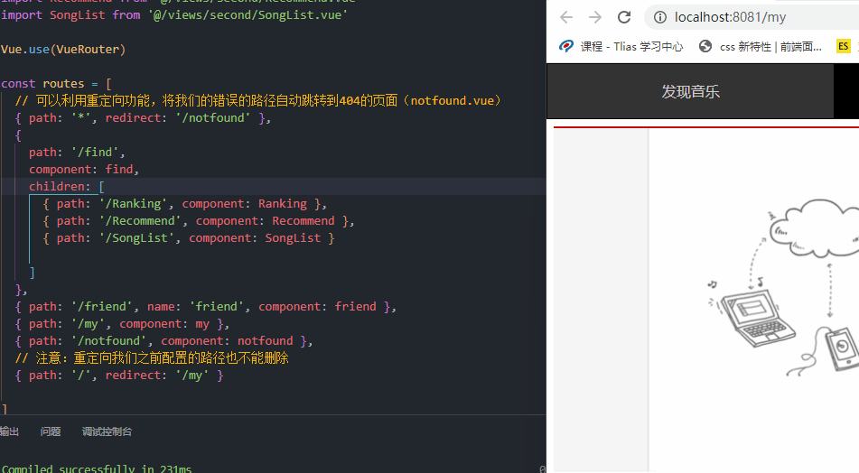
Task: Select the 发现音乐 navigation tab
Action: (x=690, y=91)
